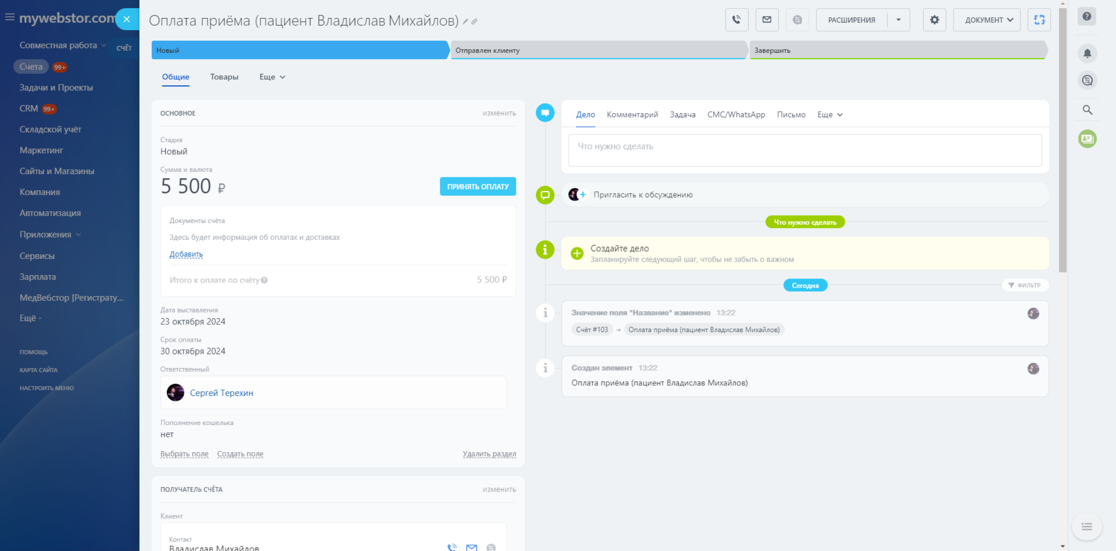The width and height of the screenshot is (1116, 551).
Task: Click Создать поле link
Action: (240, 454)
